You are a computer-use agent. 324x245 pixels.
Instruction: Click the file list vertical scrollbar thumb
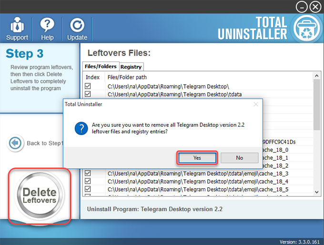[316, 104]
